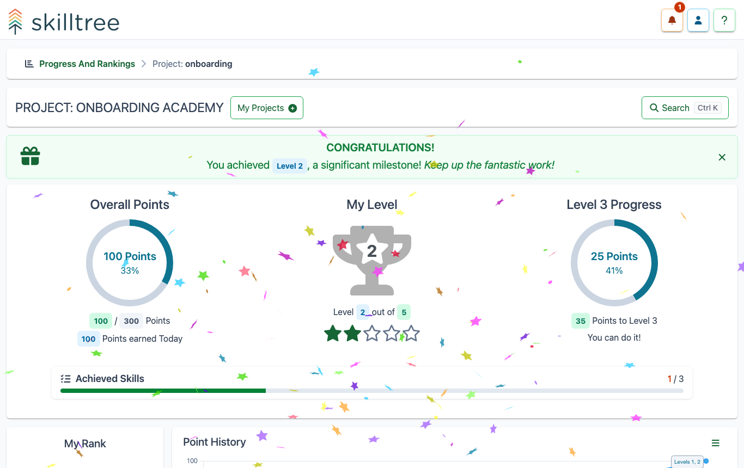Screen dimensions: 744x468
Task: Click the 'PROJECT: ONBOARDING ACADEMY' title
Action: click(119, 108)
